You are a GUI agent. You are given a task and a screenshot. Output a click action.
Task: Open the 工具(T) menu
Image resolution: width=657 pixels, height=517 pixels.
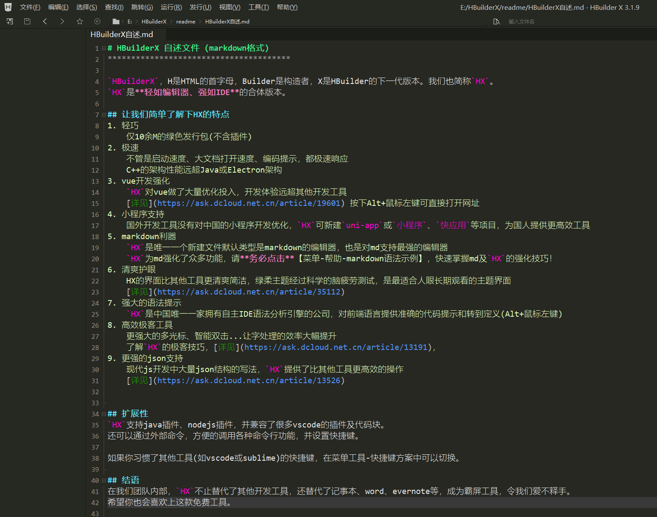[259, 7]
